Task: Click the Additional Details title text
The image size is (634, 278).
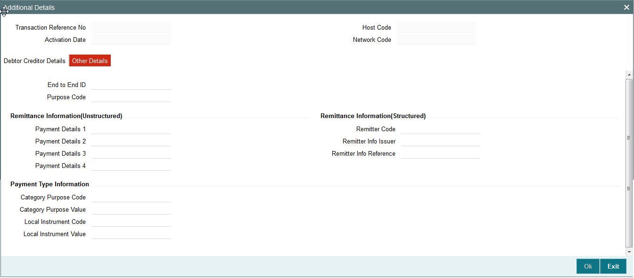Action: (29, 8)
